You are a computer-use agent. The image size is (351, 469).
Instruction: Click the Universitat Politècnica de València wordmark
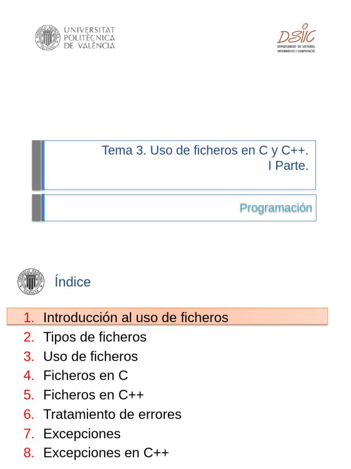coord(89,38)
